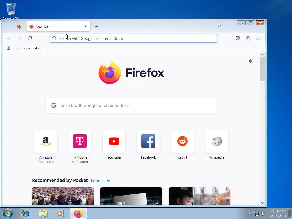Viewport: 292px width, 219px height.
Task: Open the child photo Pocket story
Action: [199, 196]
